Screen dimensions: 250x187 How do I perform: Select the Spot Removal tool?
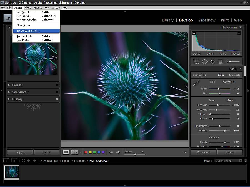click(205, 62)
